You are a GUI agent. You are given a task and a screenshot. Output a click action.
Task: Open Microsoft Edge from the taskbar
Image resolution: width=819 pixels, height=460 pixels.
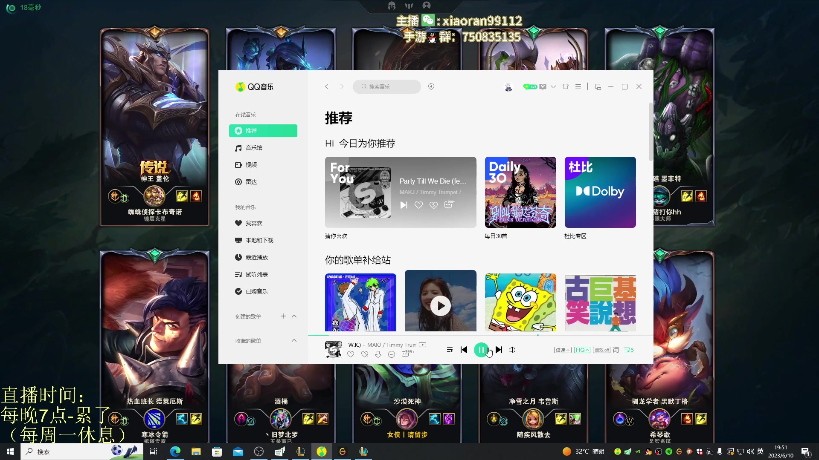(175, 451)
